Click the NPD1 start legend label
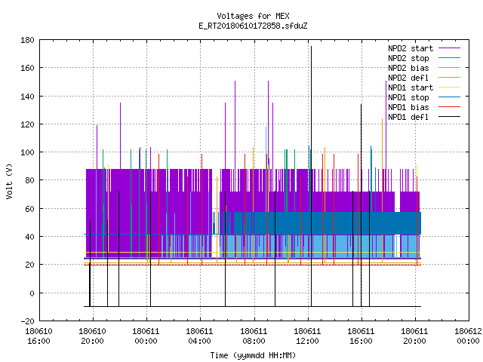Image resolution: width=483 pixels, height=362 pixels. pyautogui.click(x=411, y=87)
